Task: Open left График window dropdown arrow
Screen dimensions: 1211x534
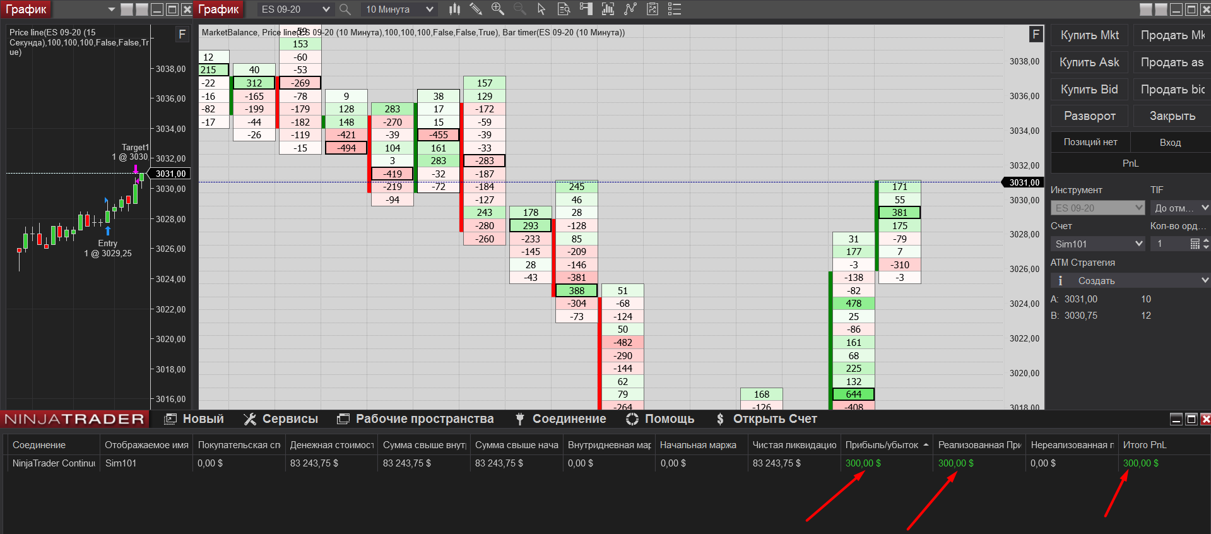Action: click(x=112, y=9)
